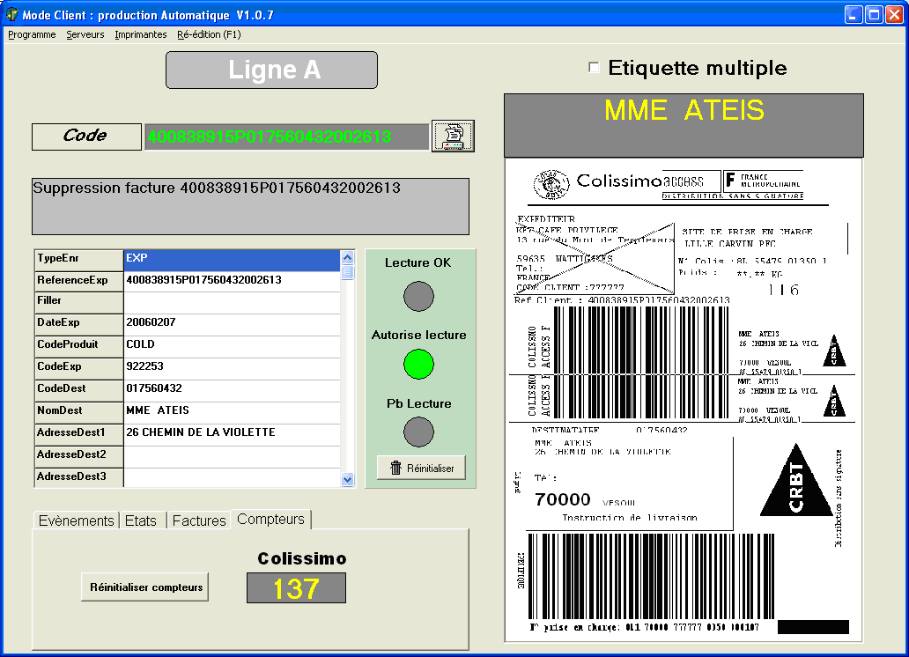
Task: Click the NomDest row header
Action: pyautogui.click(x=79, y=412)
